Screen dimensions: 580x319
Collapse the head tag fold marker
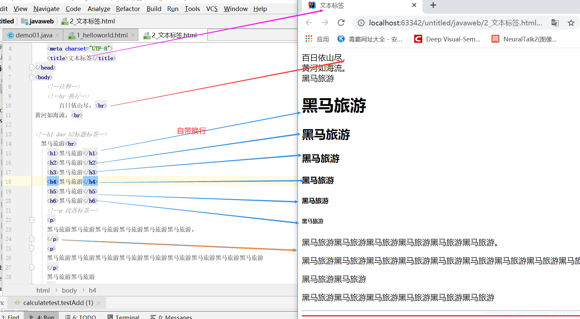click(32, 67)
